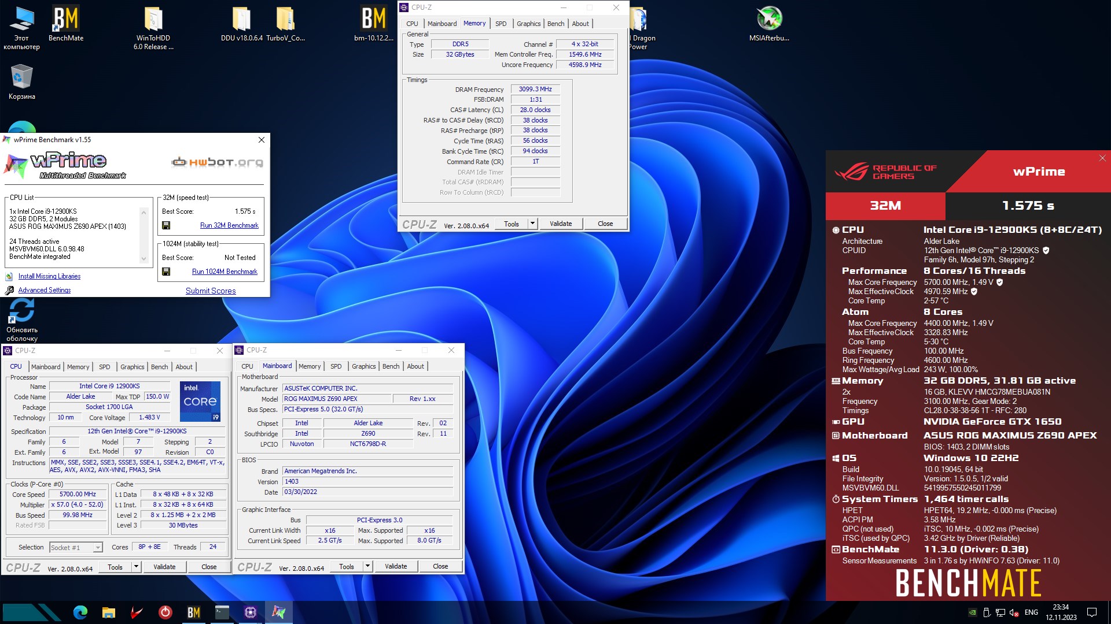Click Submit Scores link in wPrime
Image resolution: width=1111 pixels, height=624 pixels.
(211, 291)
